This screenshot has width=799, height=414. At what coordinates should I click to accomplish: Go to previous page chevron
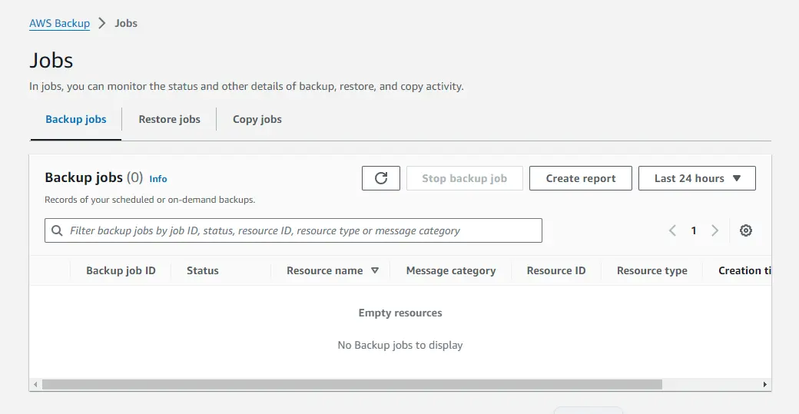coord(673,230)
